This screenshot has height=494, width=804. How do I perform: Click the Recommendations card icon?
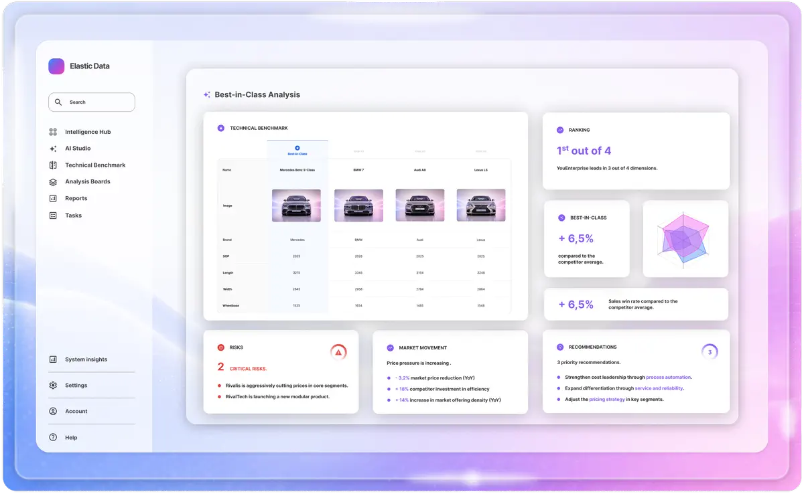560,347
